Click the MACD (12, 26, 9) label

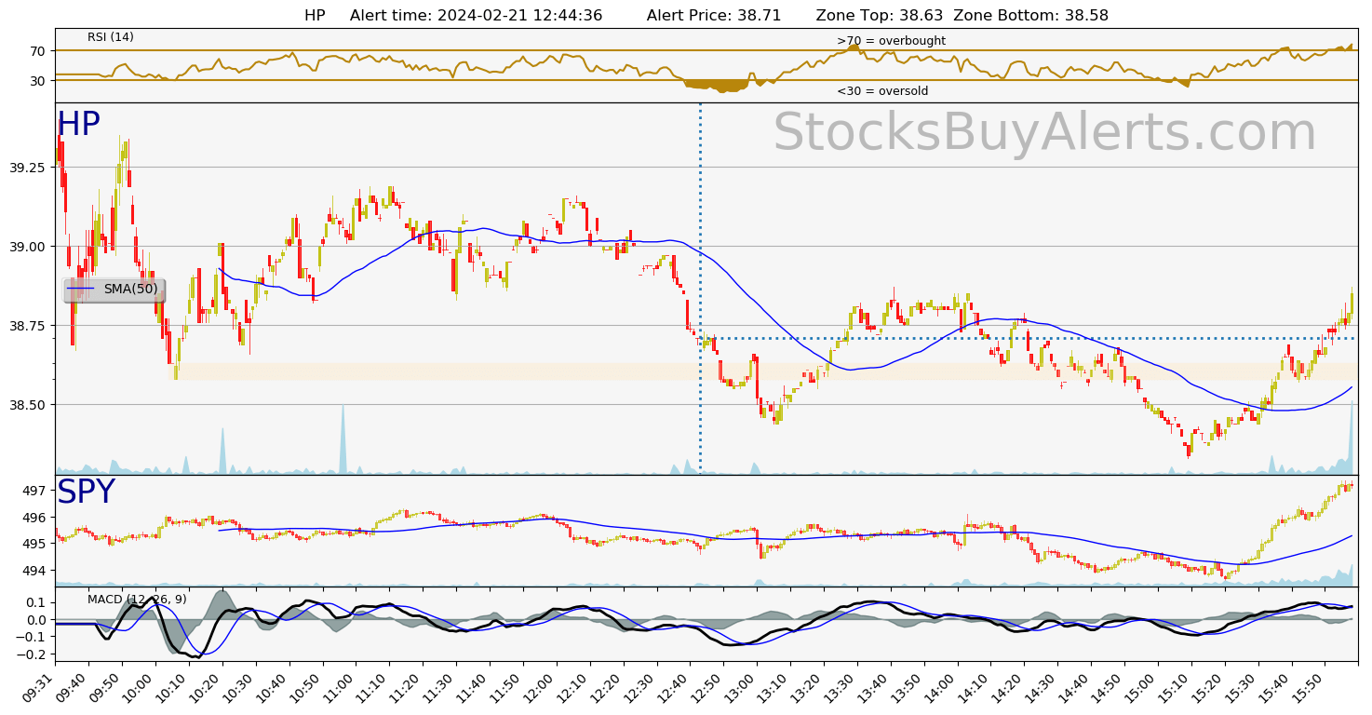tap(137, 600)
